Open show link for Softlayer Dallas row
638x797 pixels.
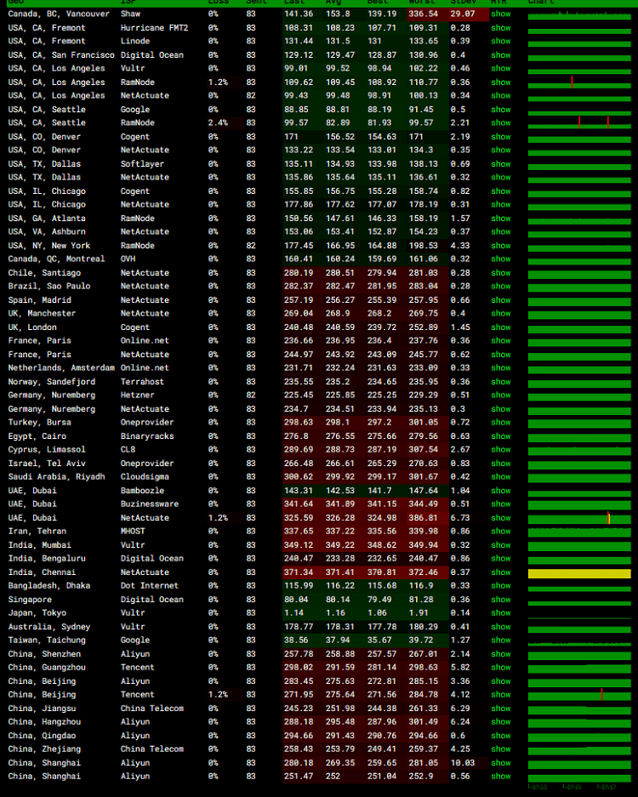pyautogui.click(x=501, y=163)
